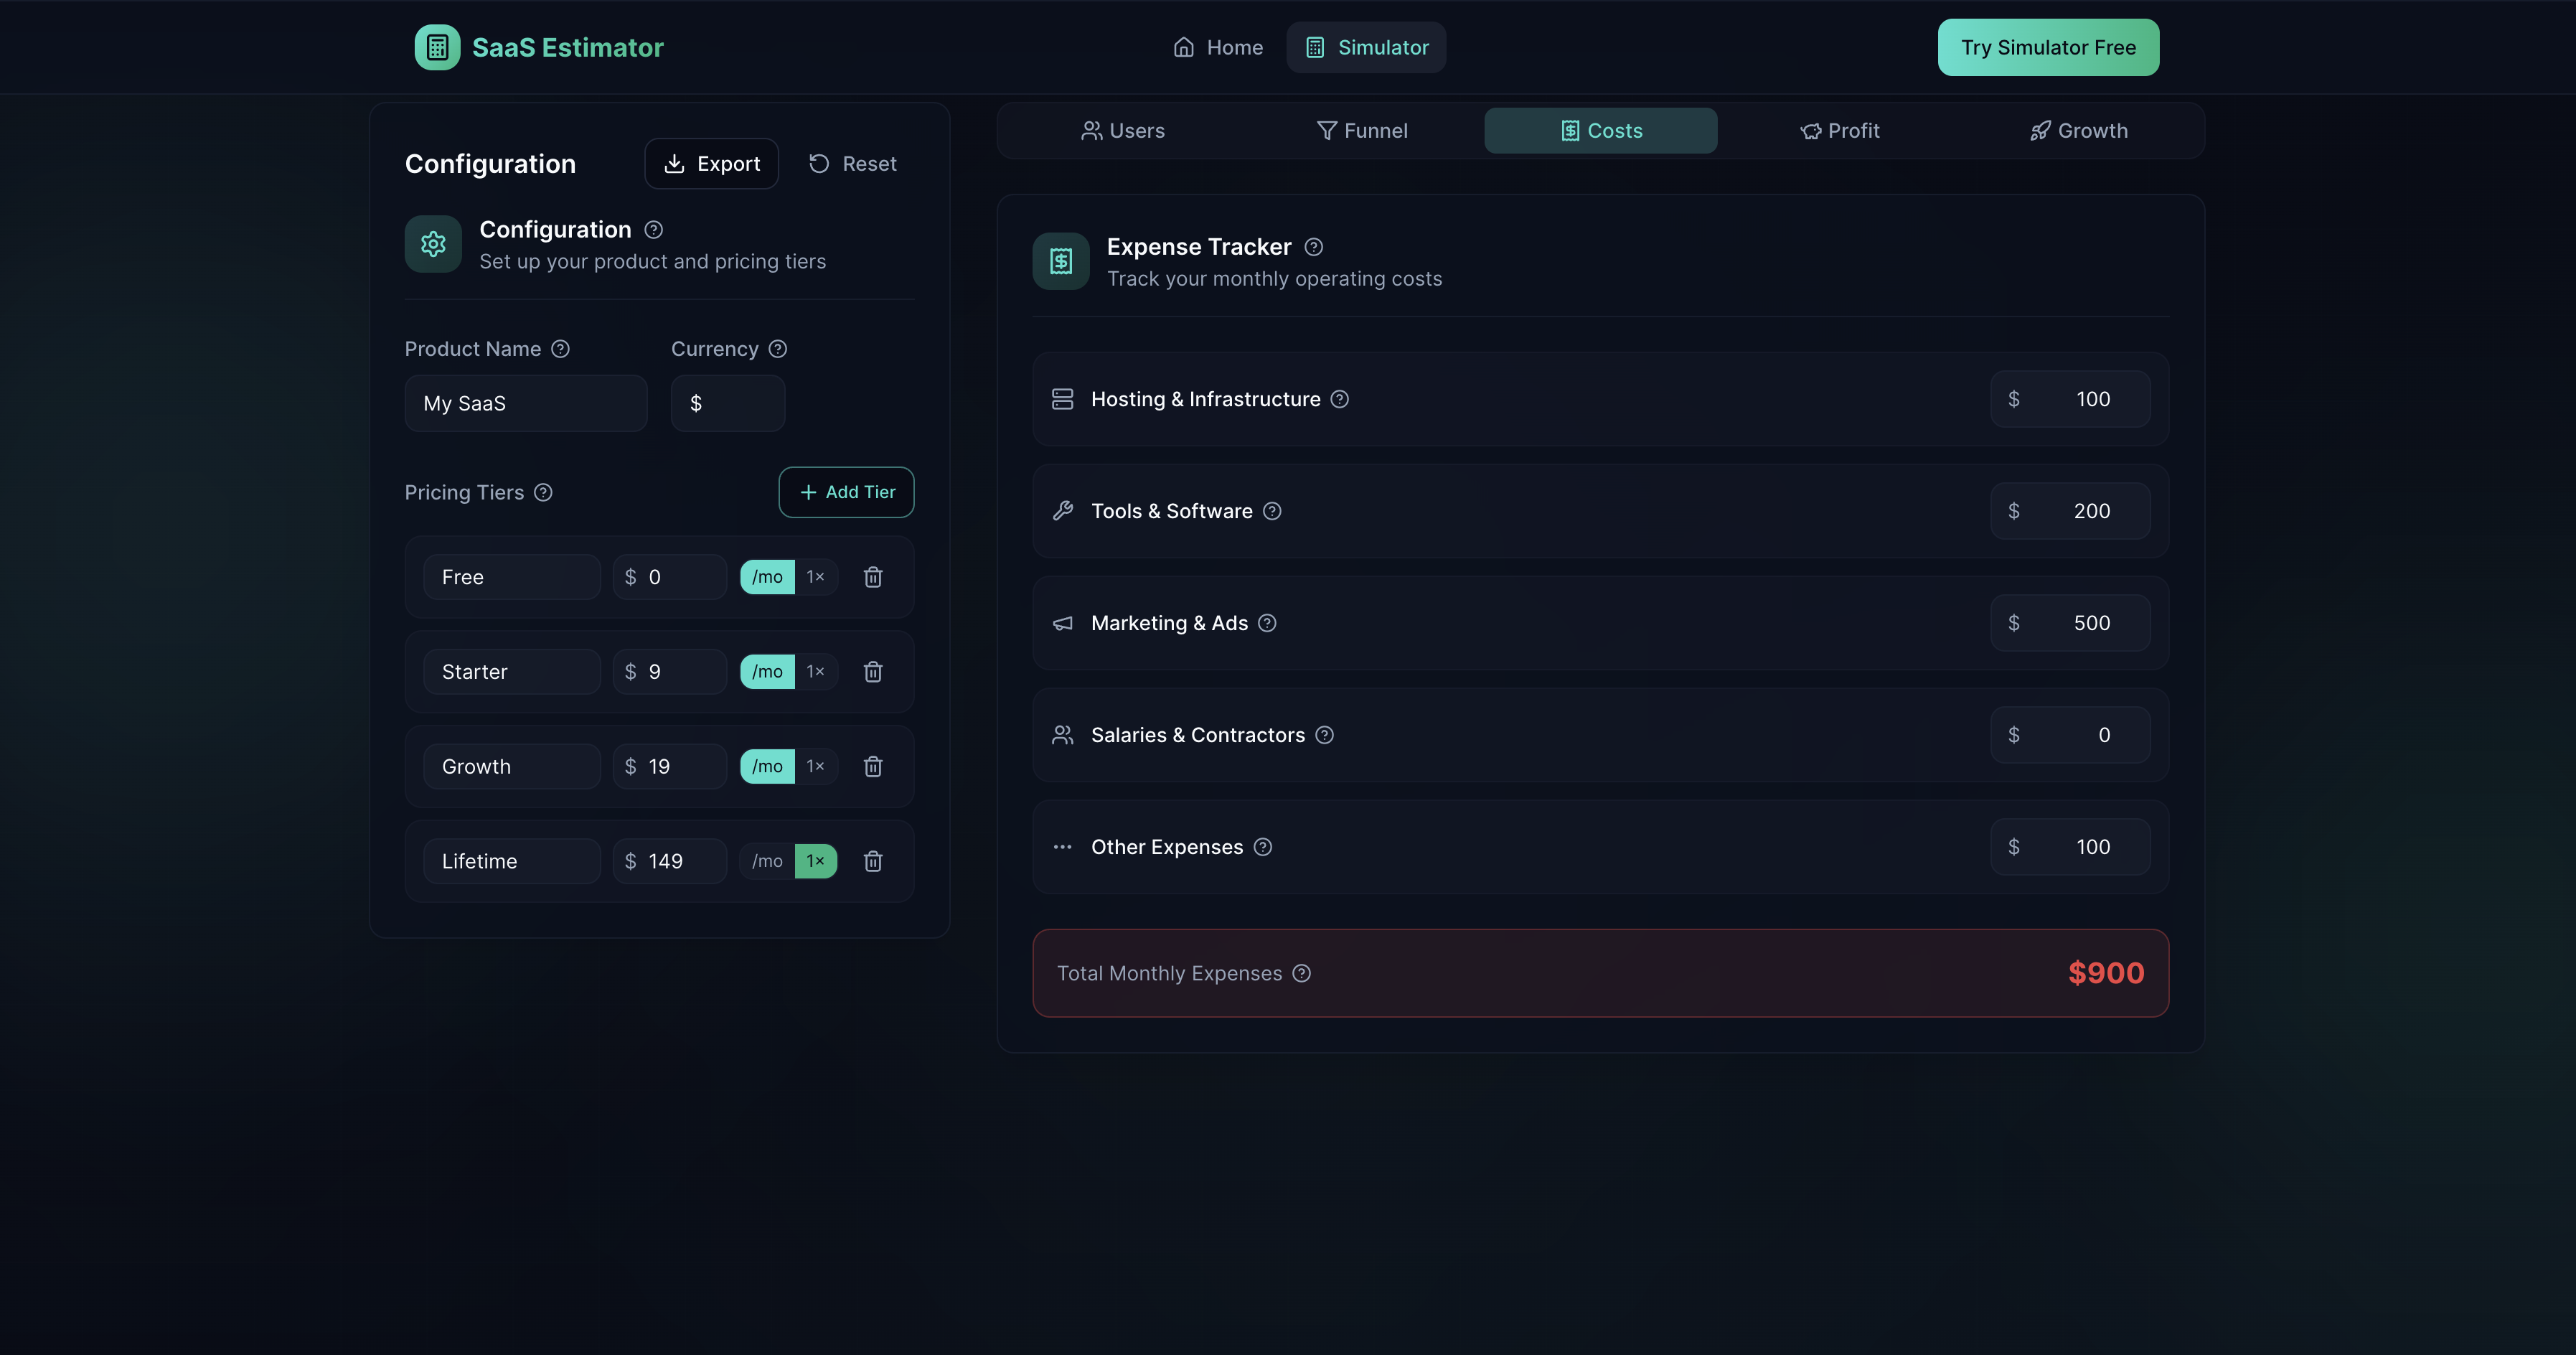Click the Other Expenses ellipsis icon

point(1061,846)
